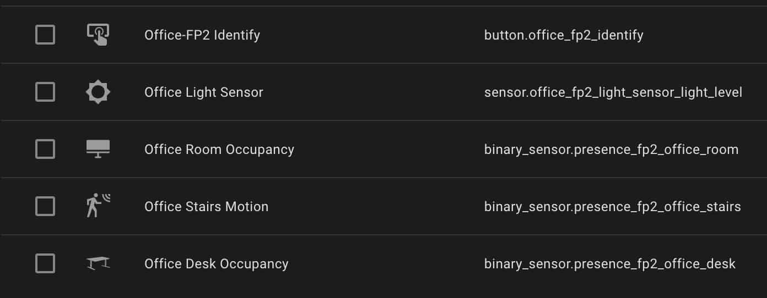Click entity ID binary_sensor.presence_fp2_office_desk
Image resolution: width=767 pixels, height=298 pixels.
[x=610, y=264]
